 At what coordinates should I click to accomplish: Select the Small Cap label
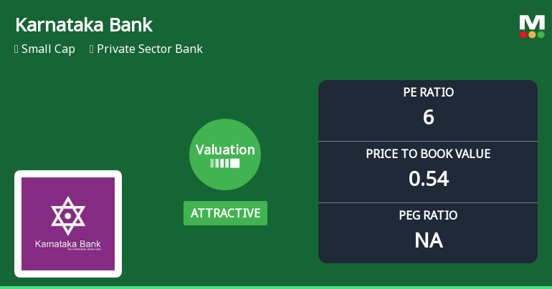pos(48,49)
